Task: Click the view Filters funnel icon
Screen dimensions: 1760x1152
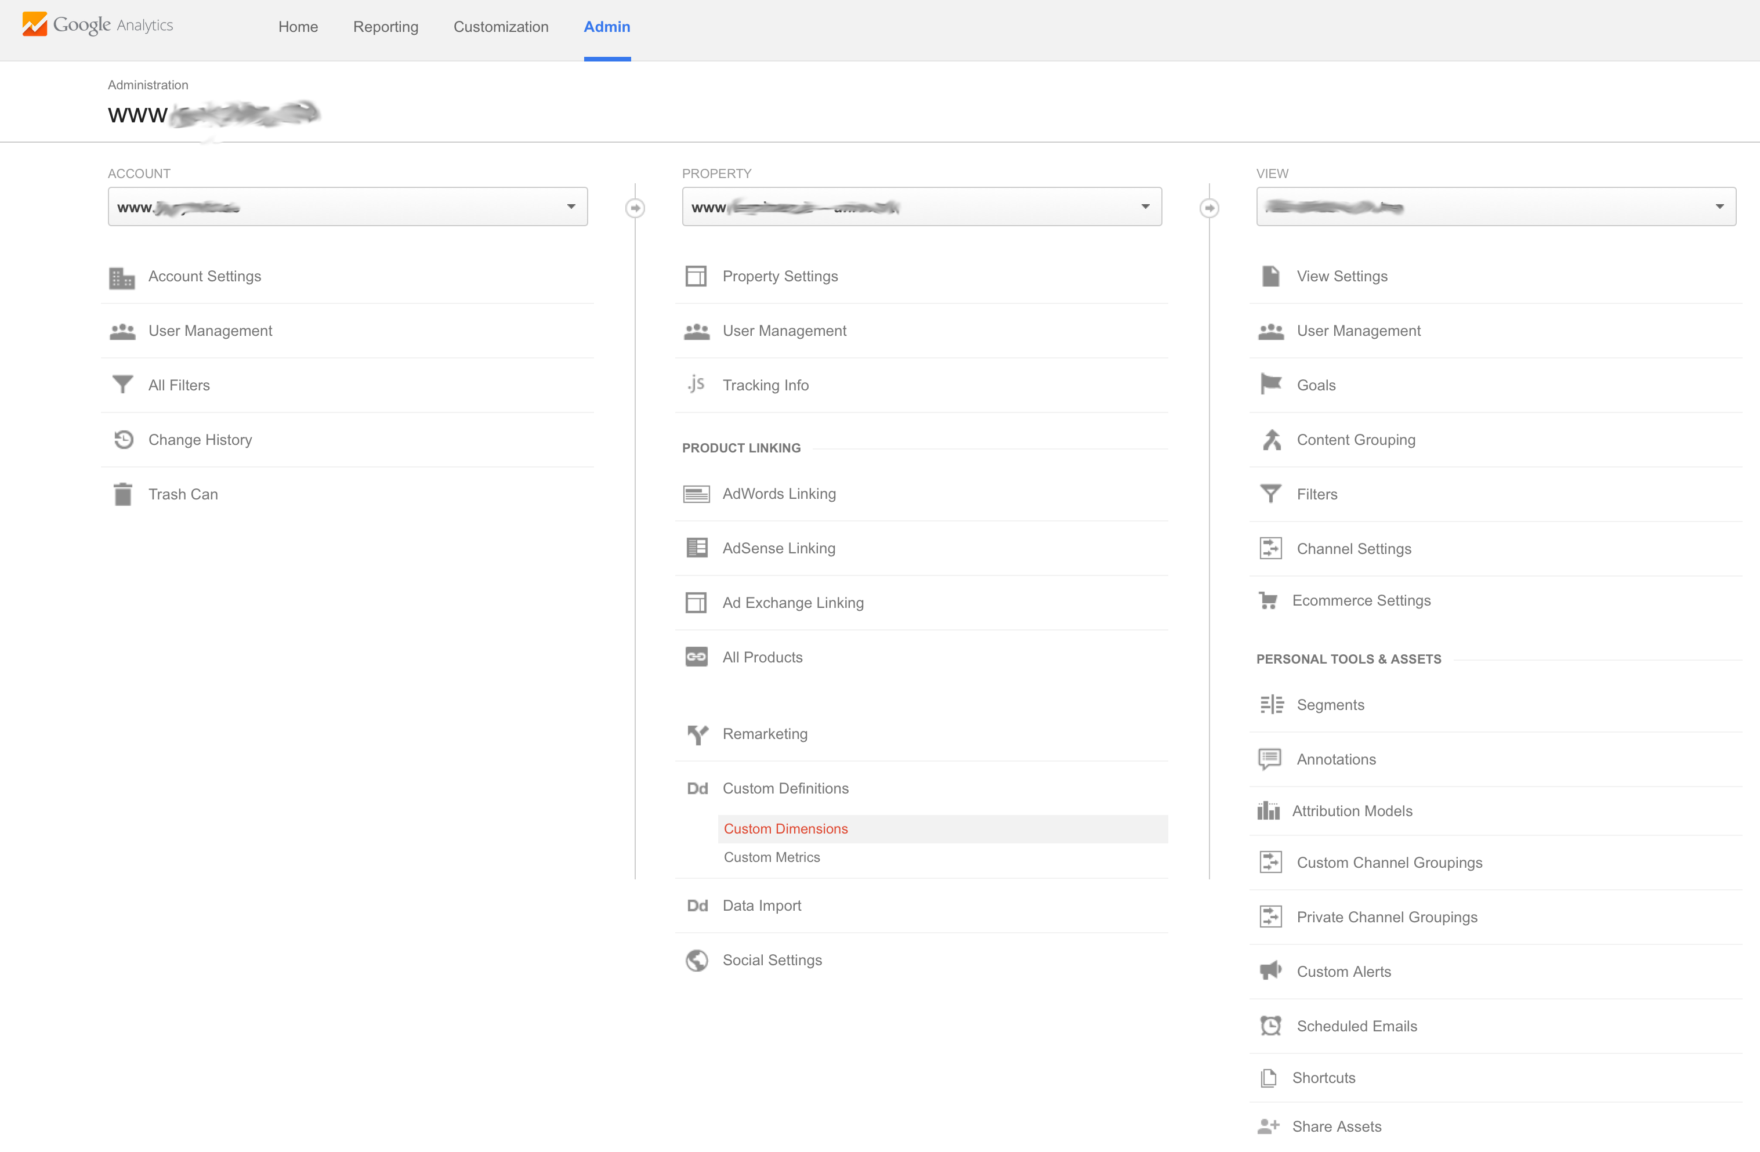Action: 1270,493
